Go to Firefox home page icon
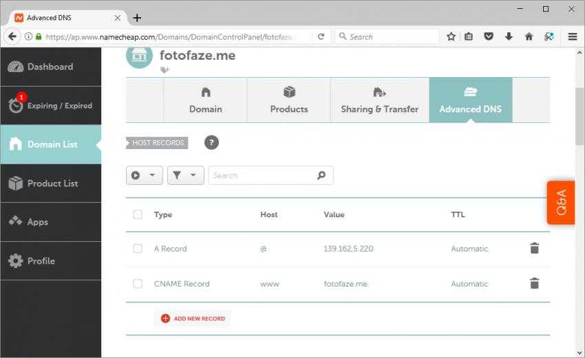Viewport: 585px width, 358px height. pos(529,36)
